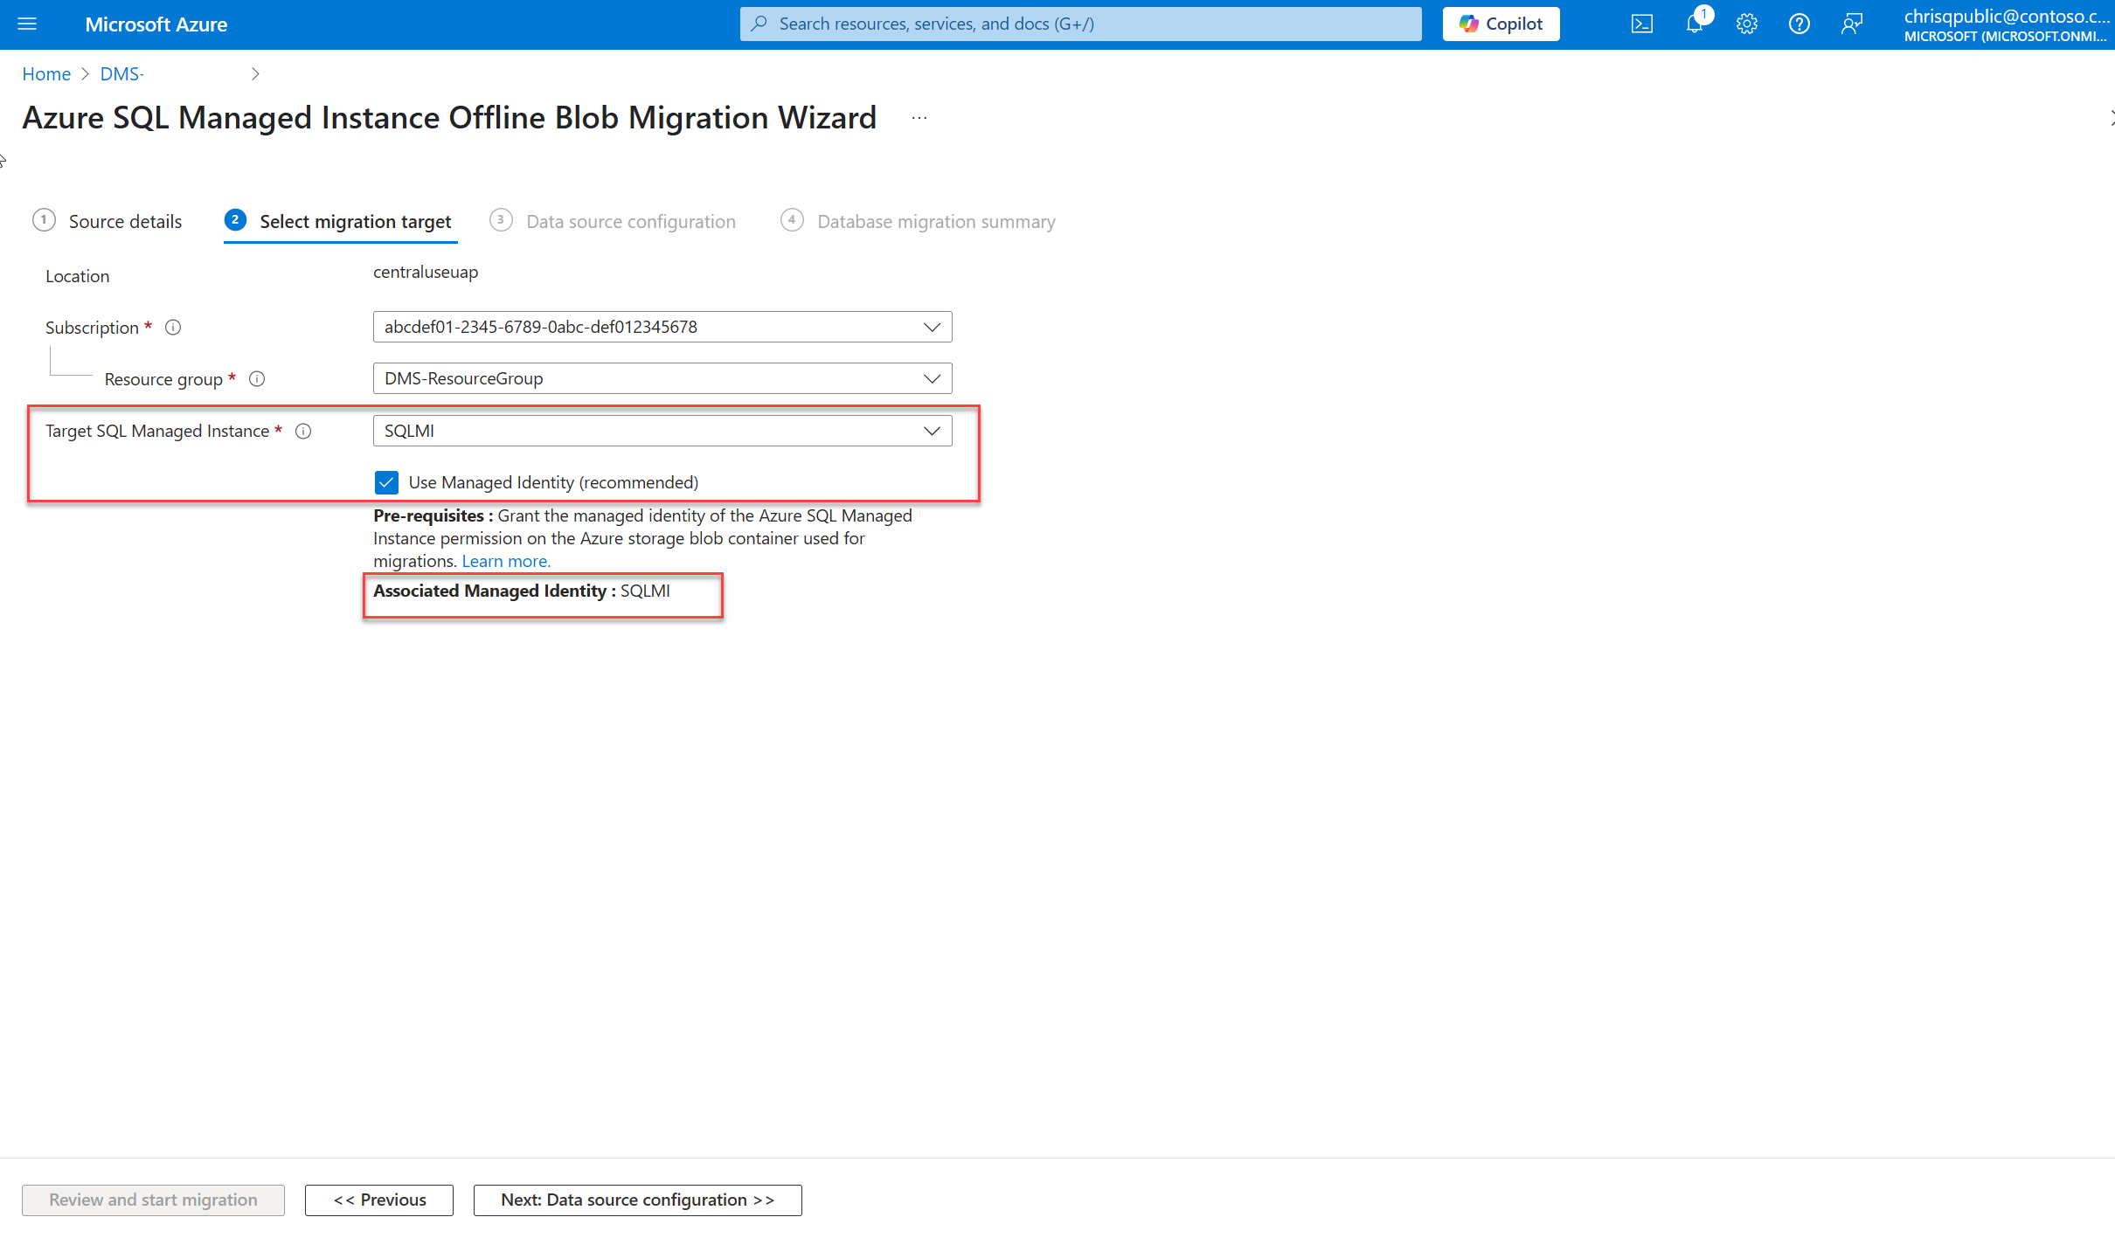Viewport: 2115px width, 1238px height.
Task: Go to Database migration summary step
Action: point(935,221)
